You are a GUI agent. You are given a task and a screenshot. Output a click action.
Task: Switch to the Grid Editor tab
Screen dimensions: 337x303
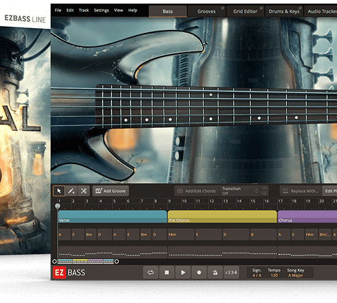(x=245, y=12)
